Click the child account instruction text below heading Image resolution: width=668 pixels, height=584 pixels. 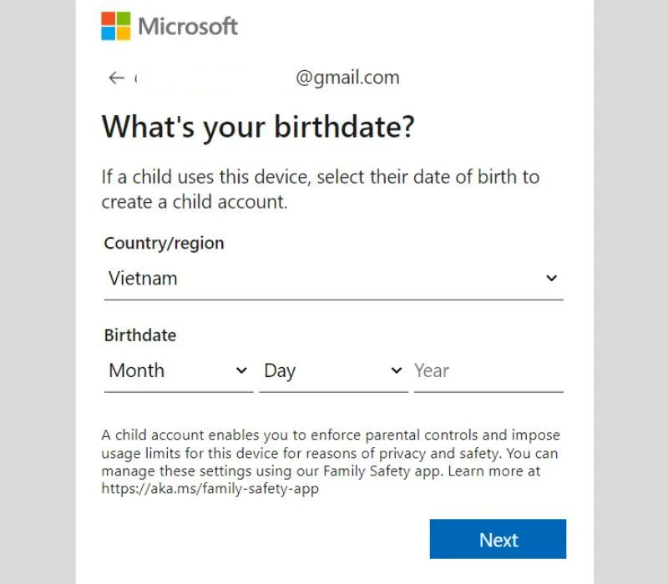coord(321,189)
